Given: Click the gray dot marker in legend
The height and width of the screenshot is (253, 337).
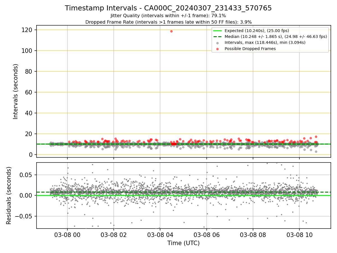Looking at the screenshot, I should (x=218, y=43).
